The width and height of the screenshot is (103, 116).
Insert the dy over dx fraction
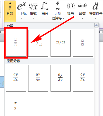coord(16,78)
